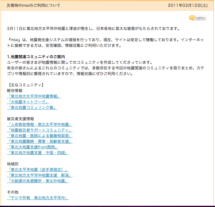215x207 pixels.
Task: Select the 「東北地震難病・障害・高齢者支援」 link
Action: click(x=40, y=142)
